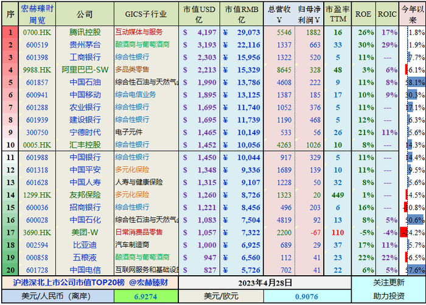Select net profit value -67
This screenshot has height=305, width=426.
315,233
